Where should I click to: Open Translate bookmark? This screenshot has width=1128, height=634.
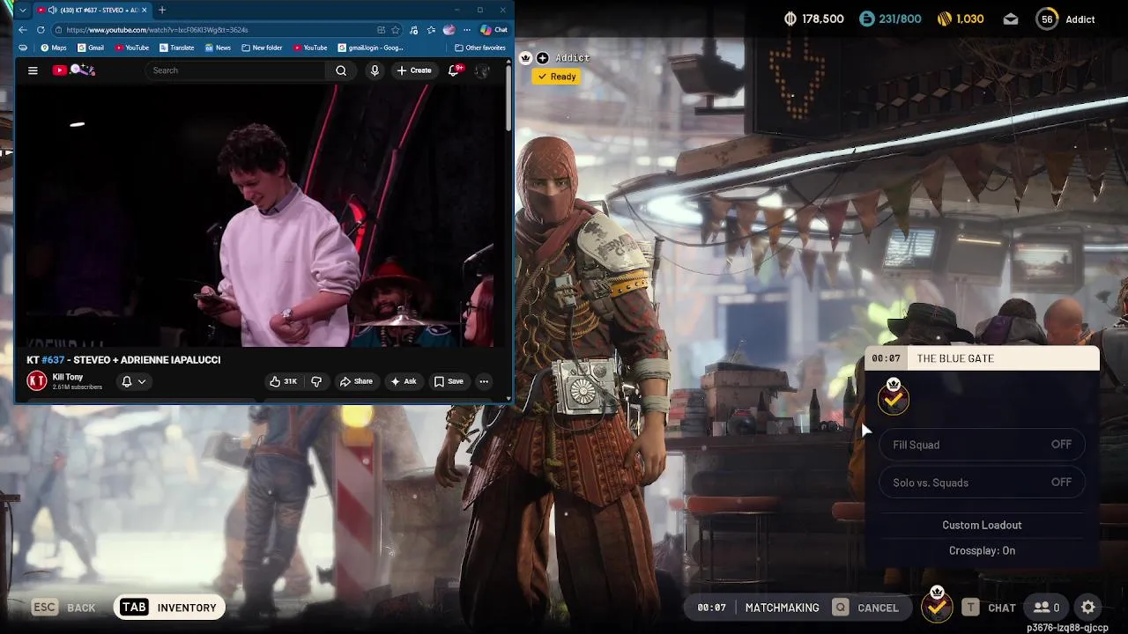pyautogui.click(x=176, y=48)
